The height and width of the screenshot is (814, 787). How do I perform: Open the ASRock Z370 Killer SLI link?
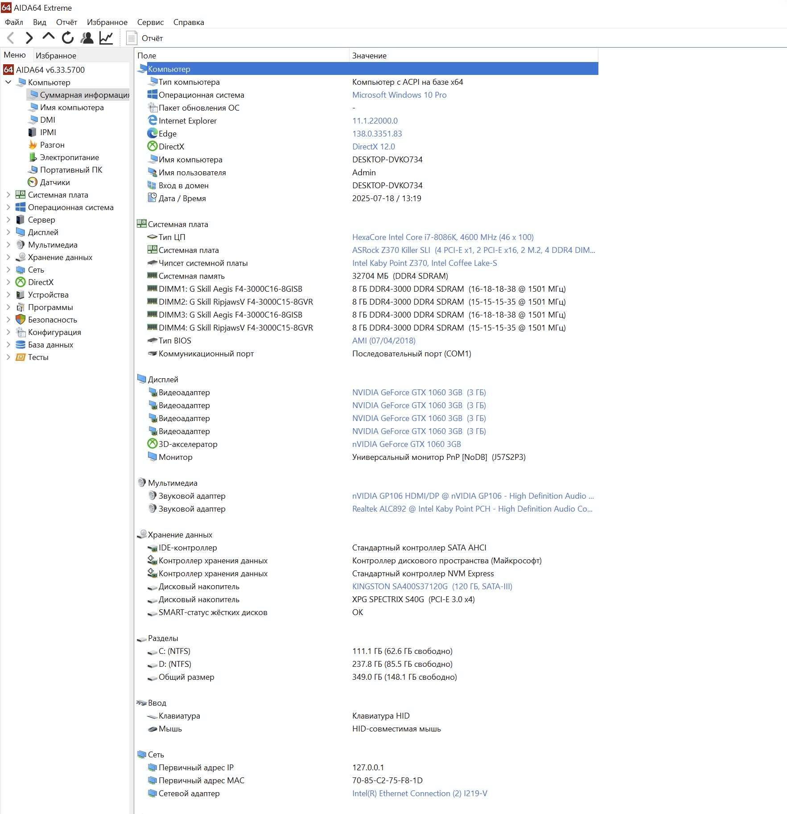point(473,250)
